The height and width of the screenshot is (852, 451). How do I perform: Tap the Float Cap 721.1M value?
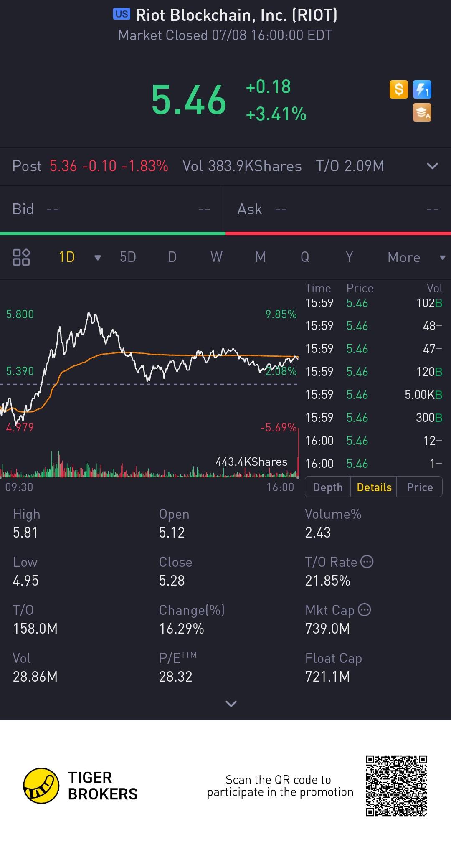click(x=327, y=677)
